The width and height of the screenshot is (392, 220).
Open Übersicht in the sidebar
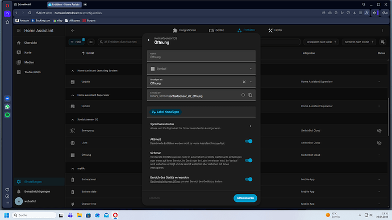[x=39, y=43]
